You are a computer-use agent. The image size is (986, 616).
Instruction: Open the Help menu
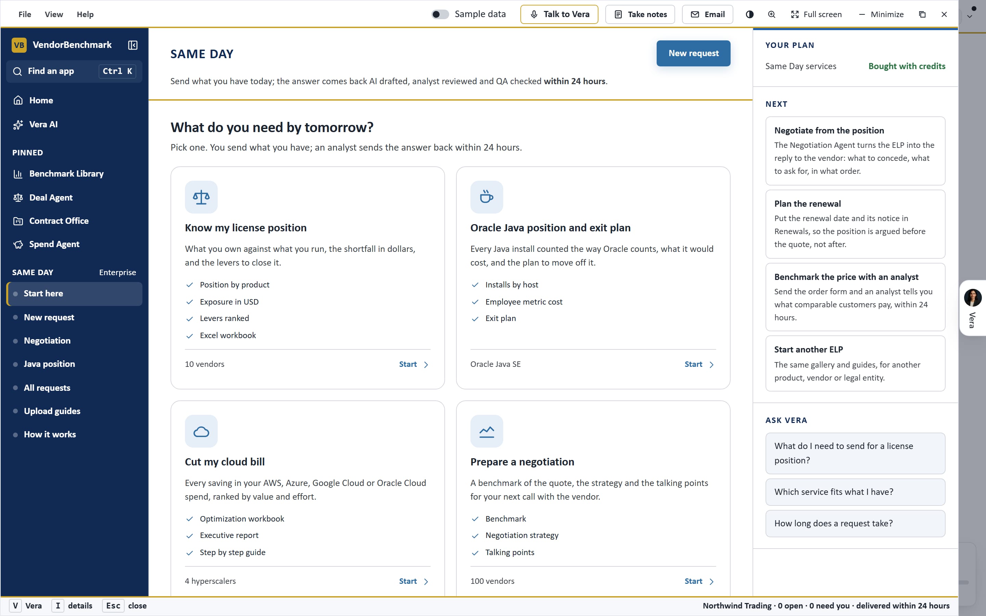click(x=85, y=14)
